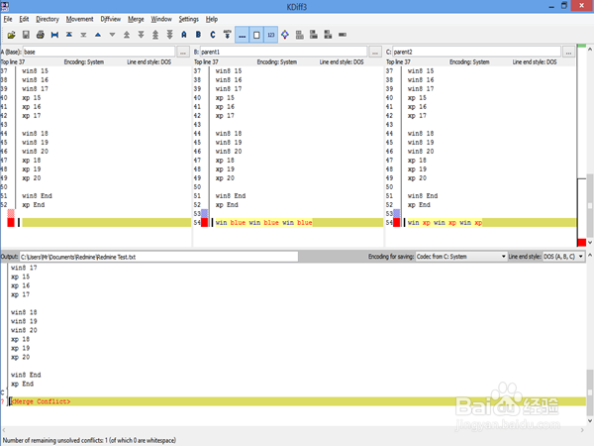This screenshot has height=446, width=594.
Task: Toggle show window A layout icon
Action: coord(314,35)
